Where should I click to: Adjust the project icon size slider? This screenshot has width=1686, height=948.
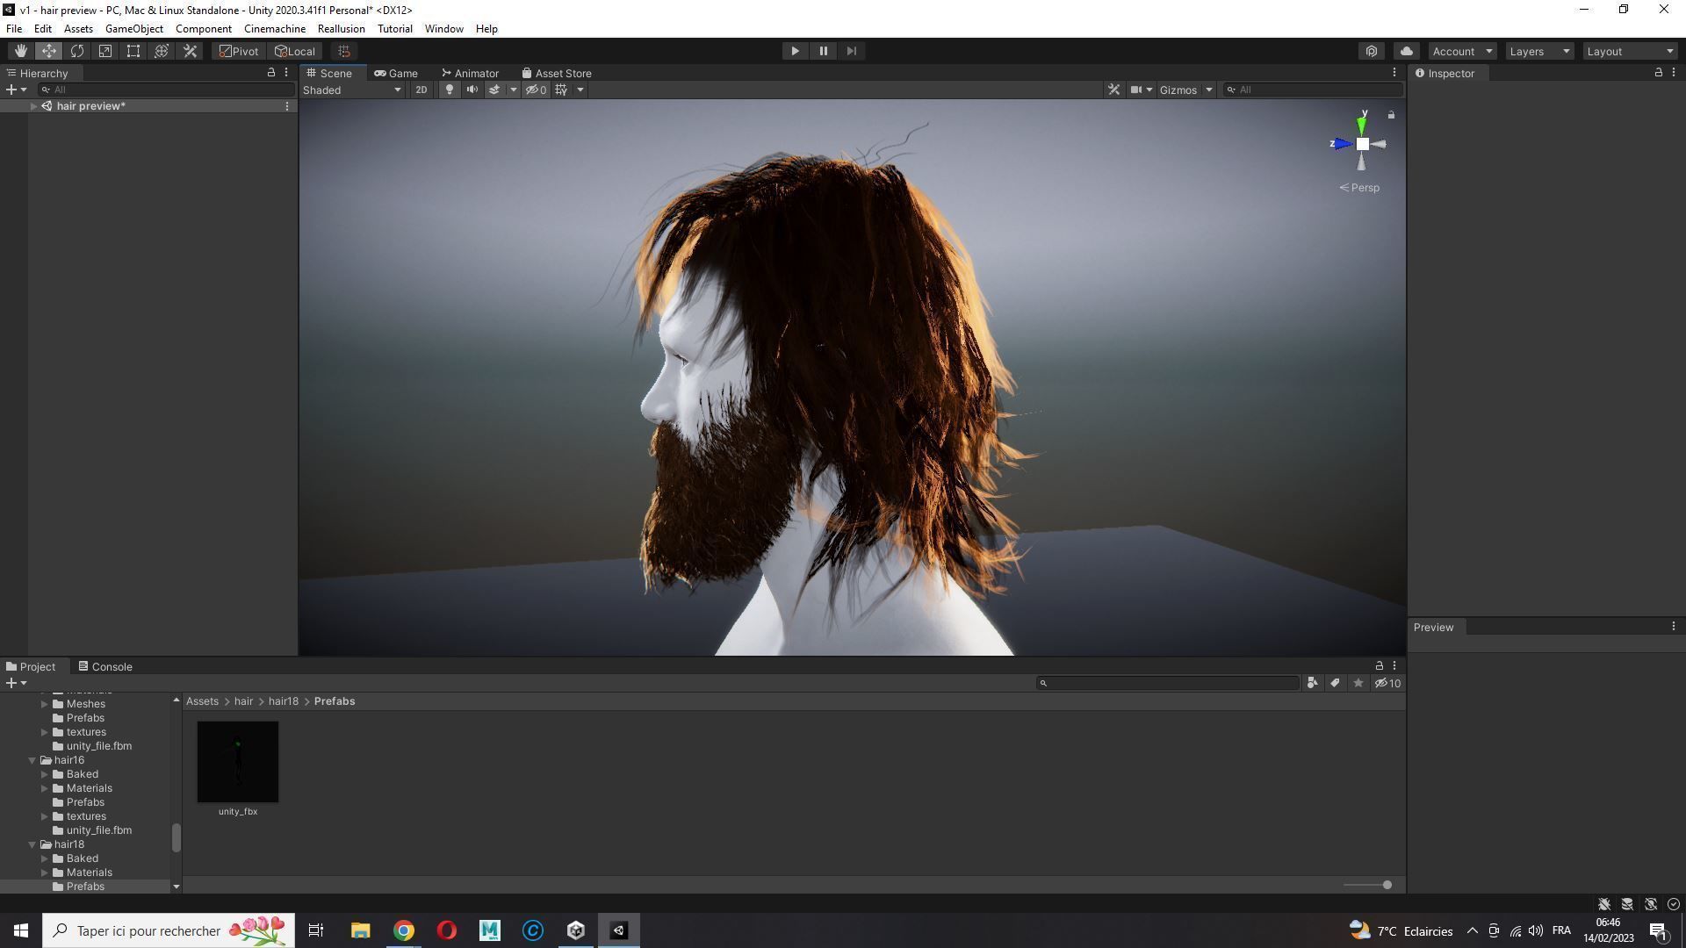[1387, 885]
